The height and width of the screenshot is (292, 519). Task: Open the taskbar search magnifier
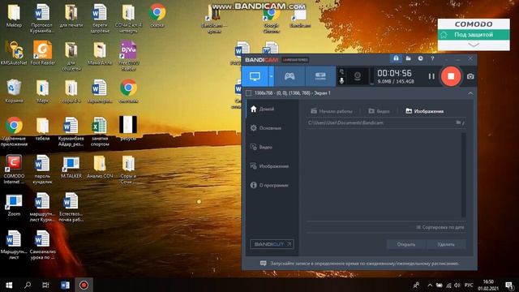[x=28, y=285]
